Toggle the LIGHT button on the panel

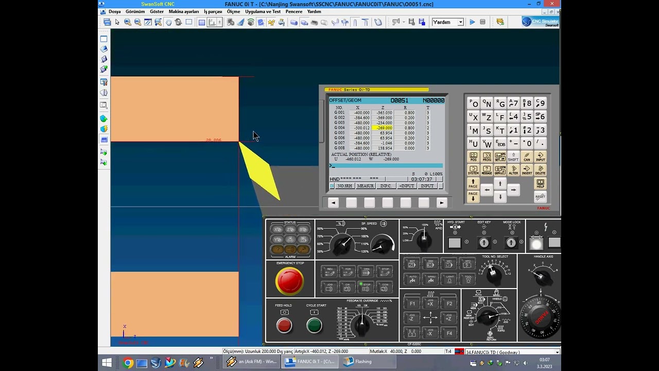tap(449, 279)
